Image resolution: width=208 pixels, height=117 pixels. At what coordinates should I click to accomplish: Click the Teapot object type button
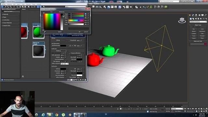click(194, 38)
